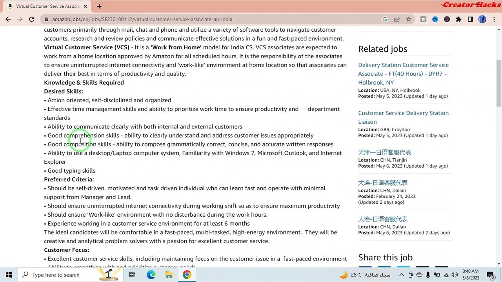The height and width of the screenshot is (282, 502).
Task: Click the Preferred Criteria heading
Action: tap(69, 179)
